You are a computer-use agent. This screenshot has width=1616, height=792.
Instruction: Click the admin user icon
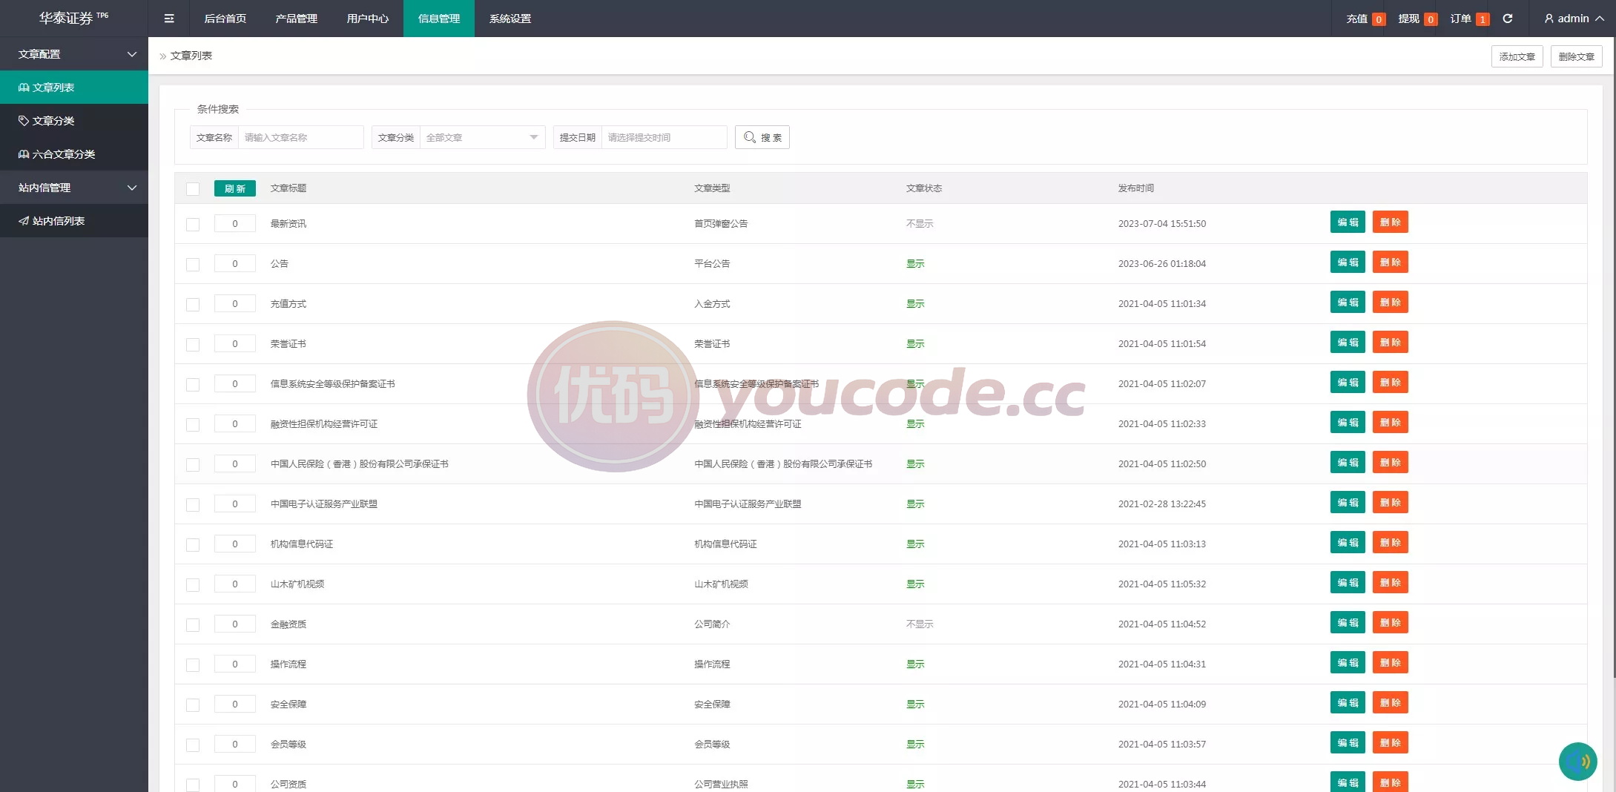tap(1549, 19)
